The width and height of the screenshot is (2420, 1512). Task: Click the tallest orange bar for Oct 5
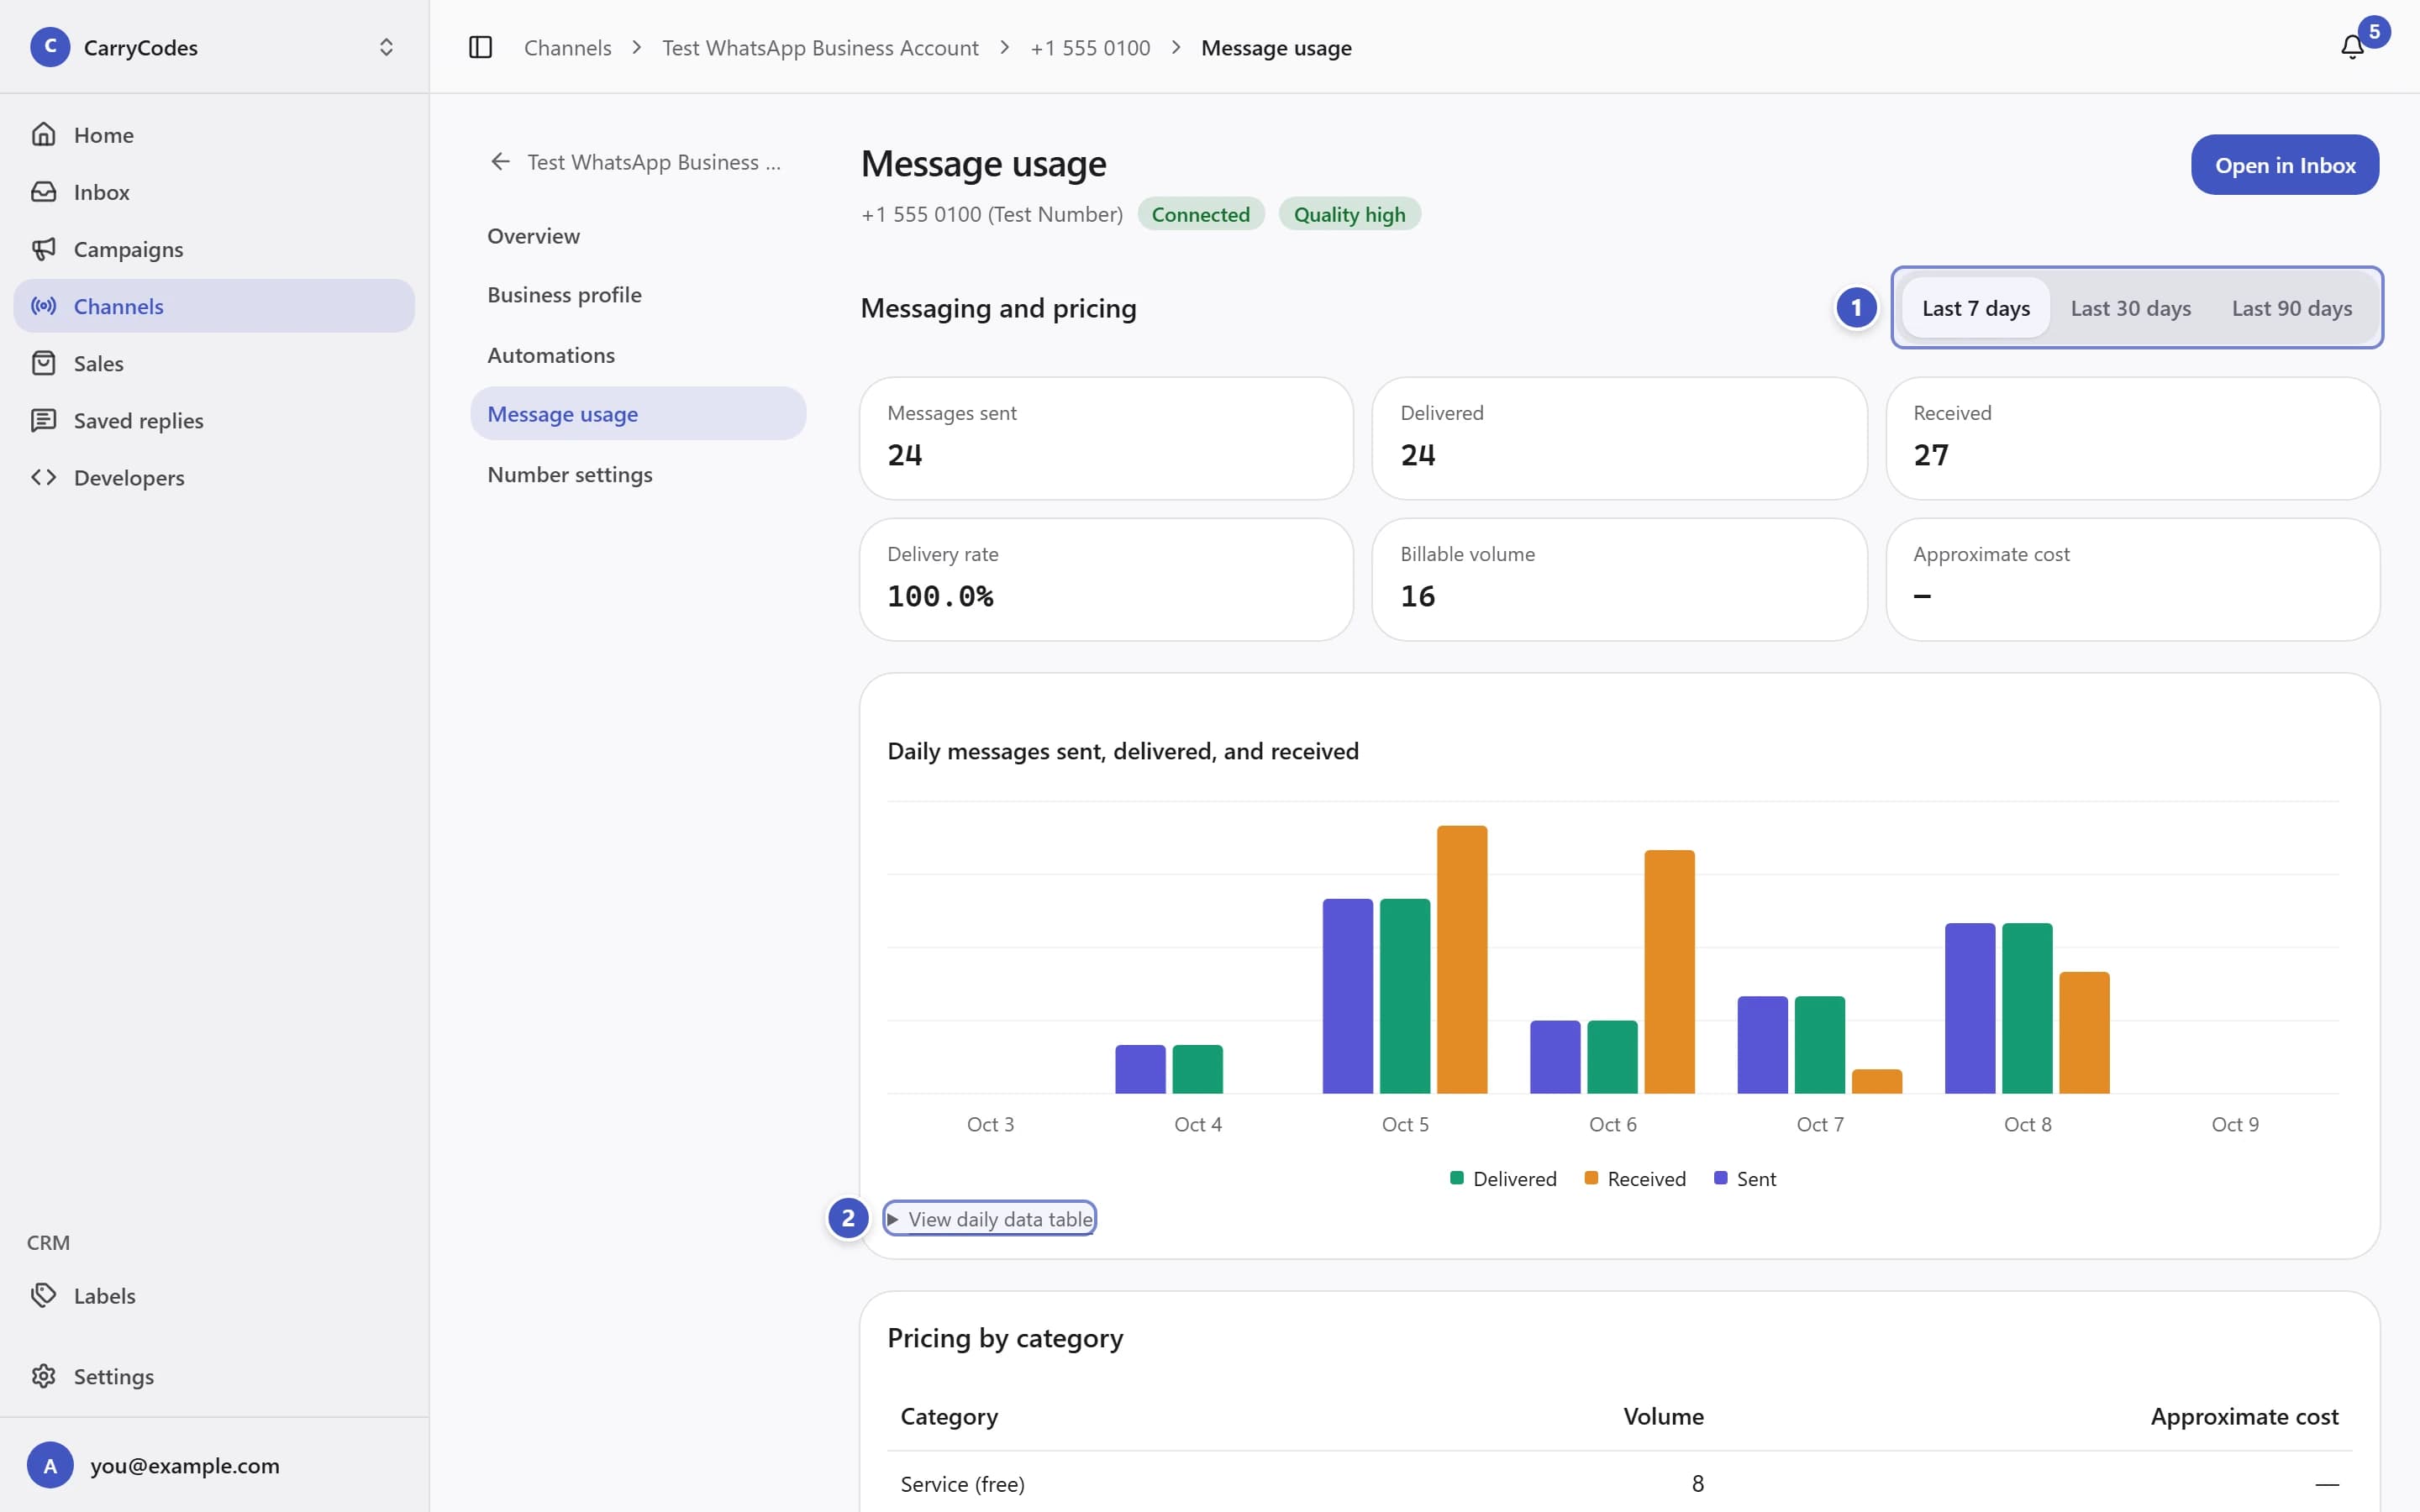point(1461,959)
